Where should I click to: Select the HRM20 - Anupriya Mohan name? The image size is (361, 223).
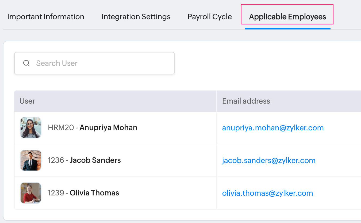coord(108,128)
